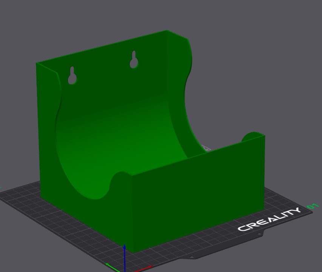Click the right keyhole mounting slot
Viewport: 322px width, 272px height.
click(134, 60)
